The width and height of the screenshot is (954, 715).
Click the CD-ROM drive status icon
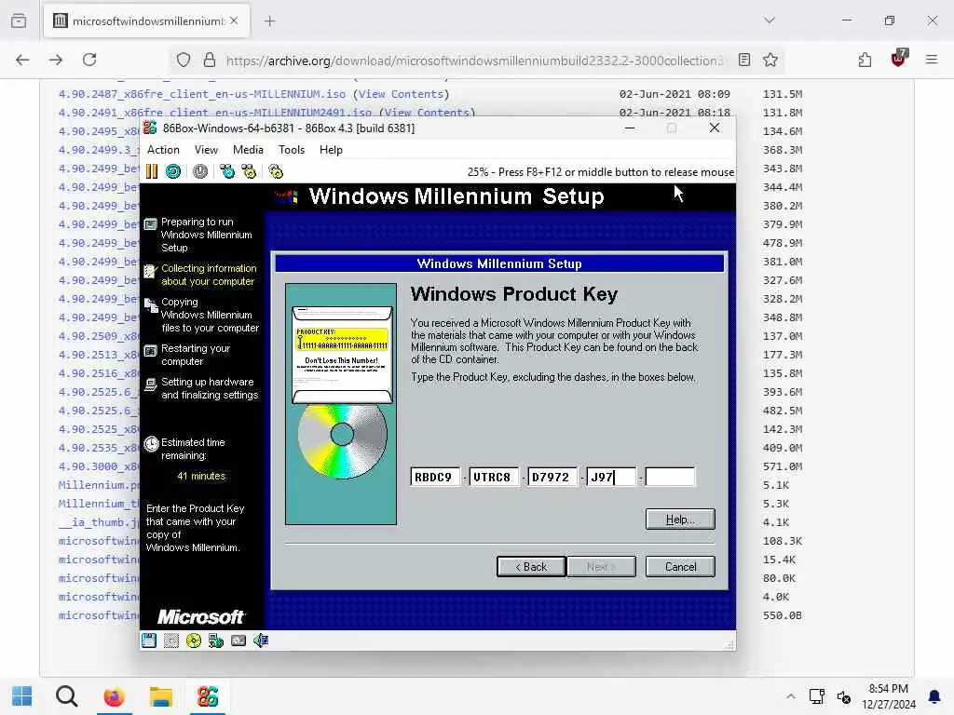(x=194, y=641)
